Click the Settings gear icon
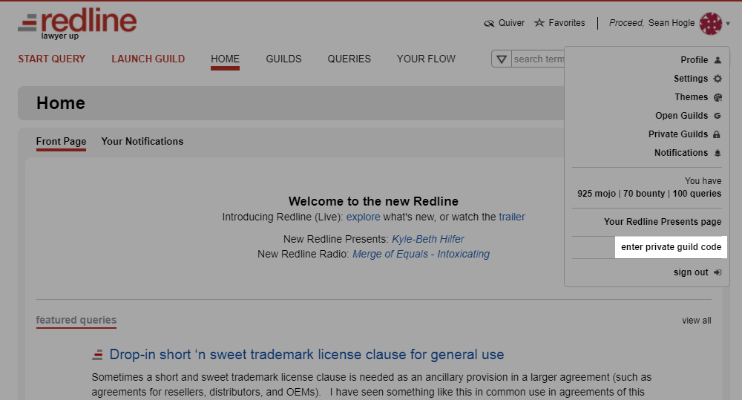The height and width of the screenshot is (400, 742). coord(718,79)
